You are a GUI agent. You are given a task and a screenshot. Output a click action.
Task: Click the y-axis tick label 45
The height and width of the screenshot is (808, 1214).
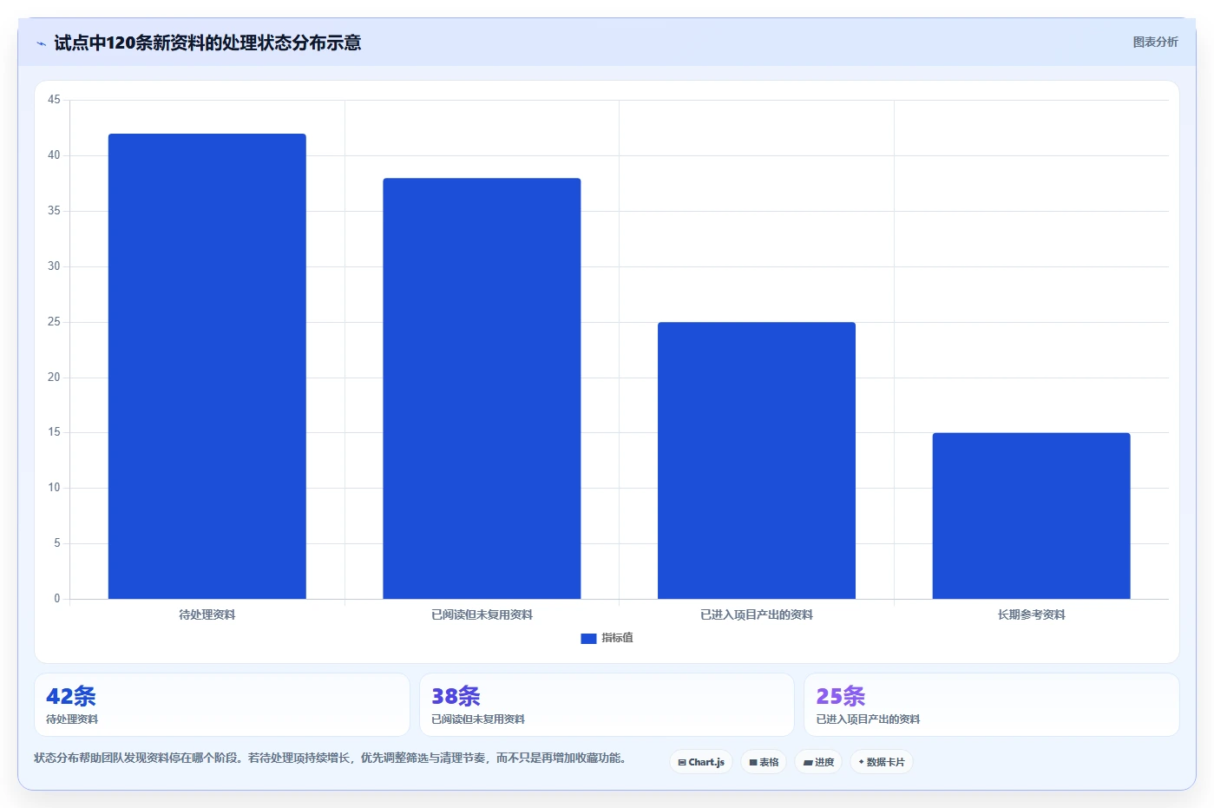(x=54, y=100)
